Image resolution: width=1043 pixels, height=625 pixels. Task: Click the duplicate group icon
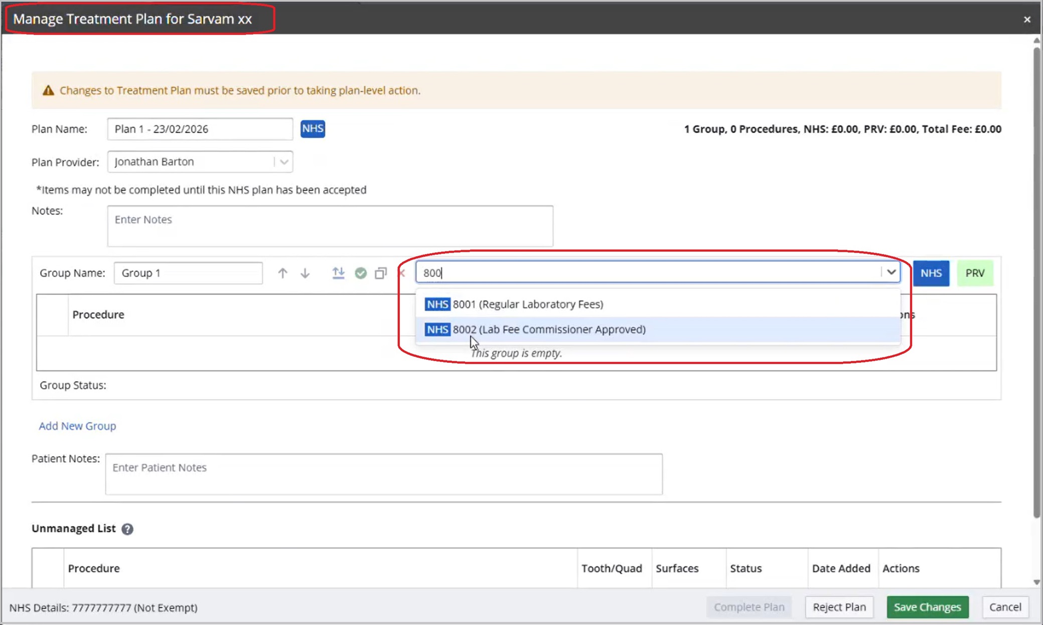(381, 273)
